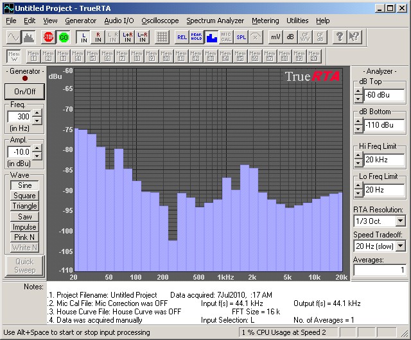Click the PEAK HOLD toolbar icon
Viewport: 411px width, 340px height.
(196, 37)
